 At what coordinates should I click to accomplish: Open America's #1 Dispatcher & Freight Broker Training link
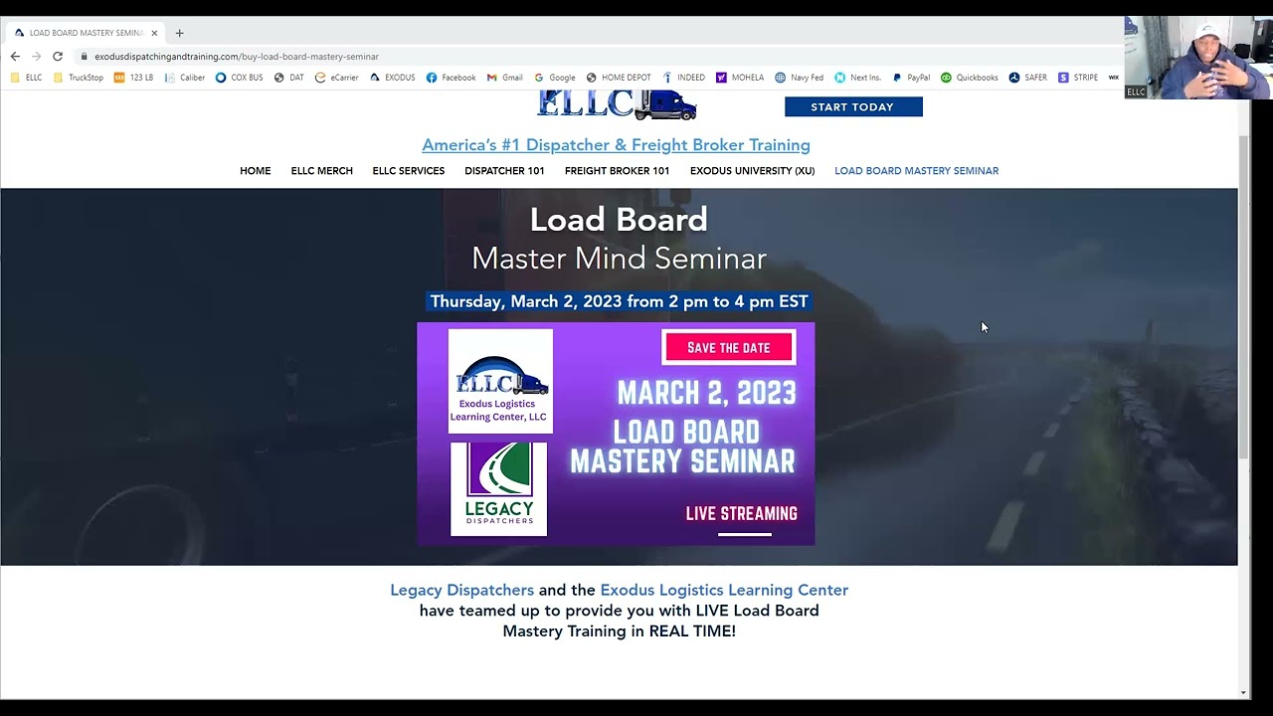tap(616, 145)
